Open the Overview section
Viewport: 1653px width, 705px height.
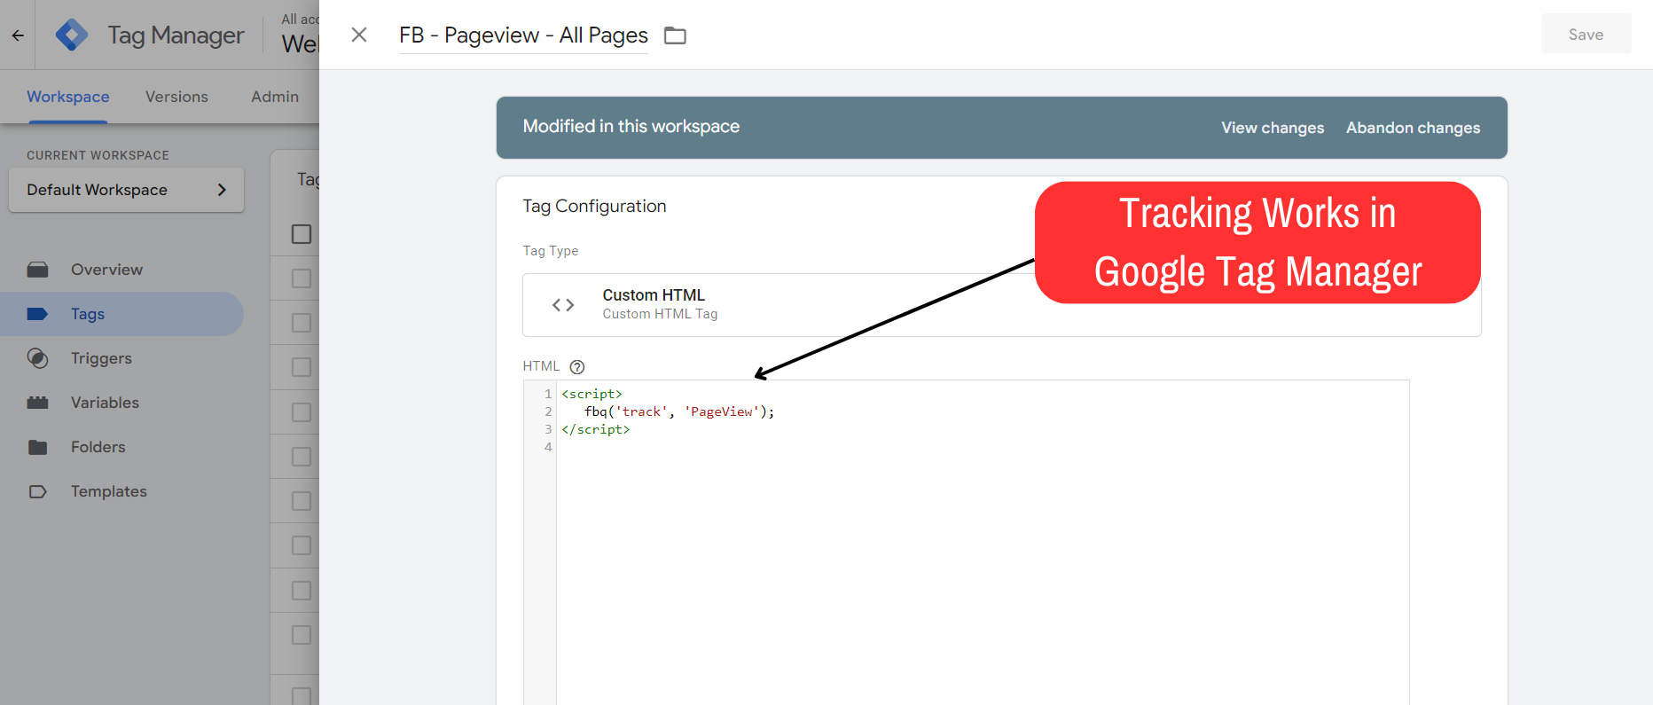106,270
